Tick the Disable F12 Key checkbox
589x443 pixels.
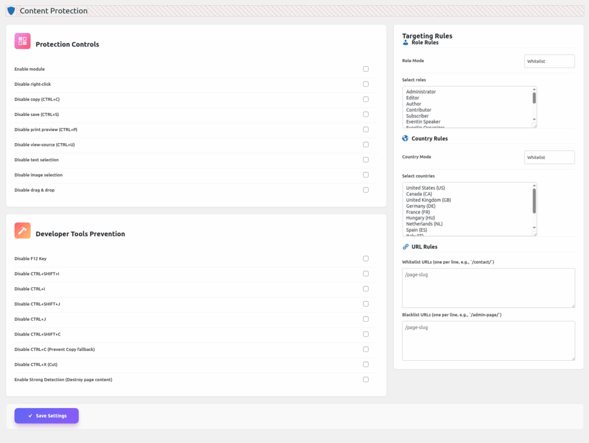click(x=366, y=259)
